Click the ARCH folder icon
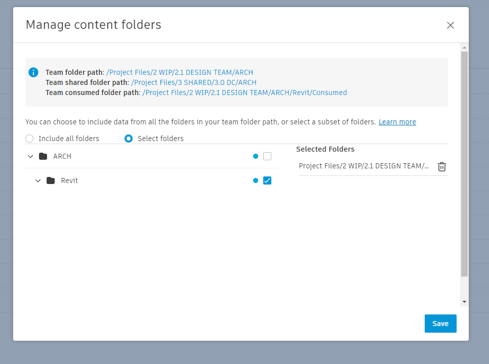The width and height of the screenshot is (489, 364). click(44, 156)
